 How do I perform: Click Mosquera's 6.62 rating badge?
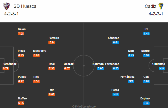pos(36,55)
